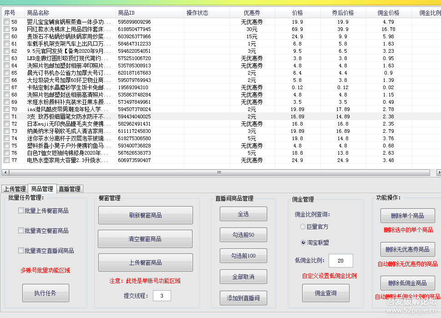Select product ID 573497849961
The width and height of the screenshot is (441, 318).
[134, 102]
